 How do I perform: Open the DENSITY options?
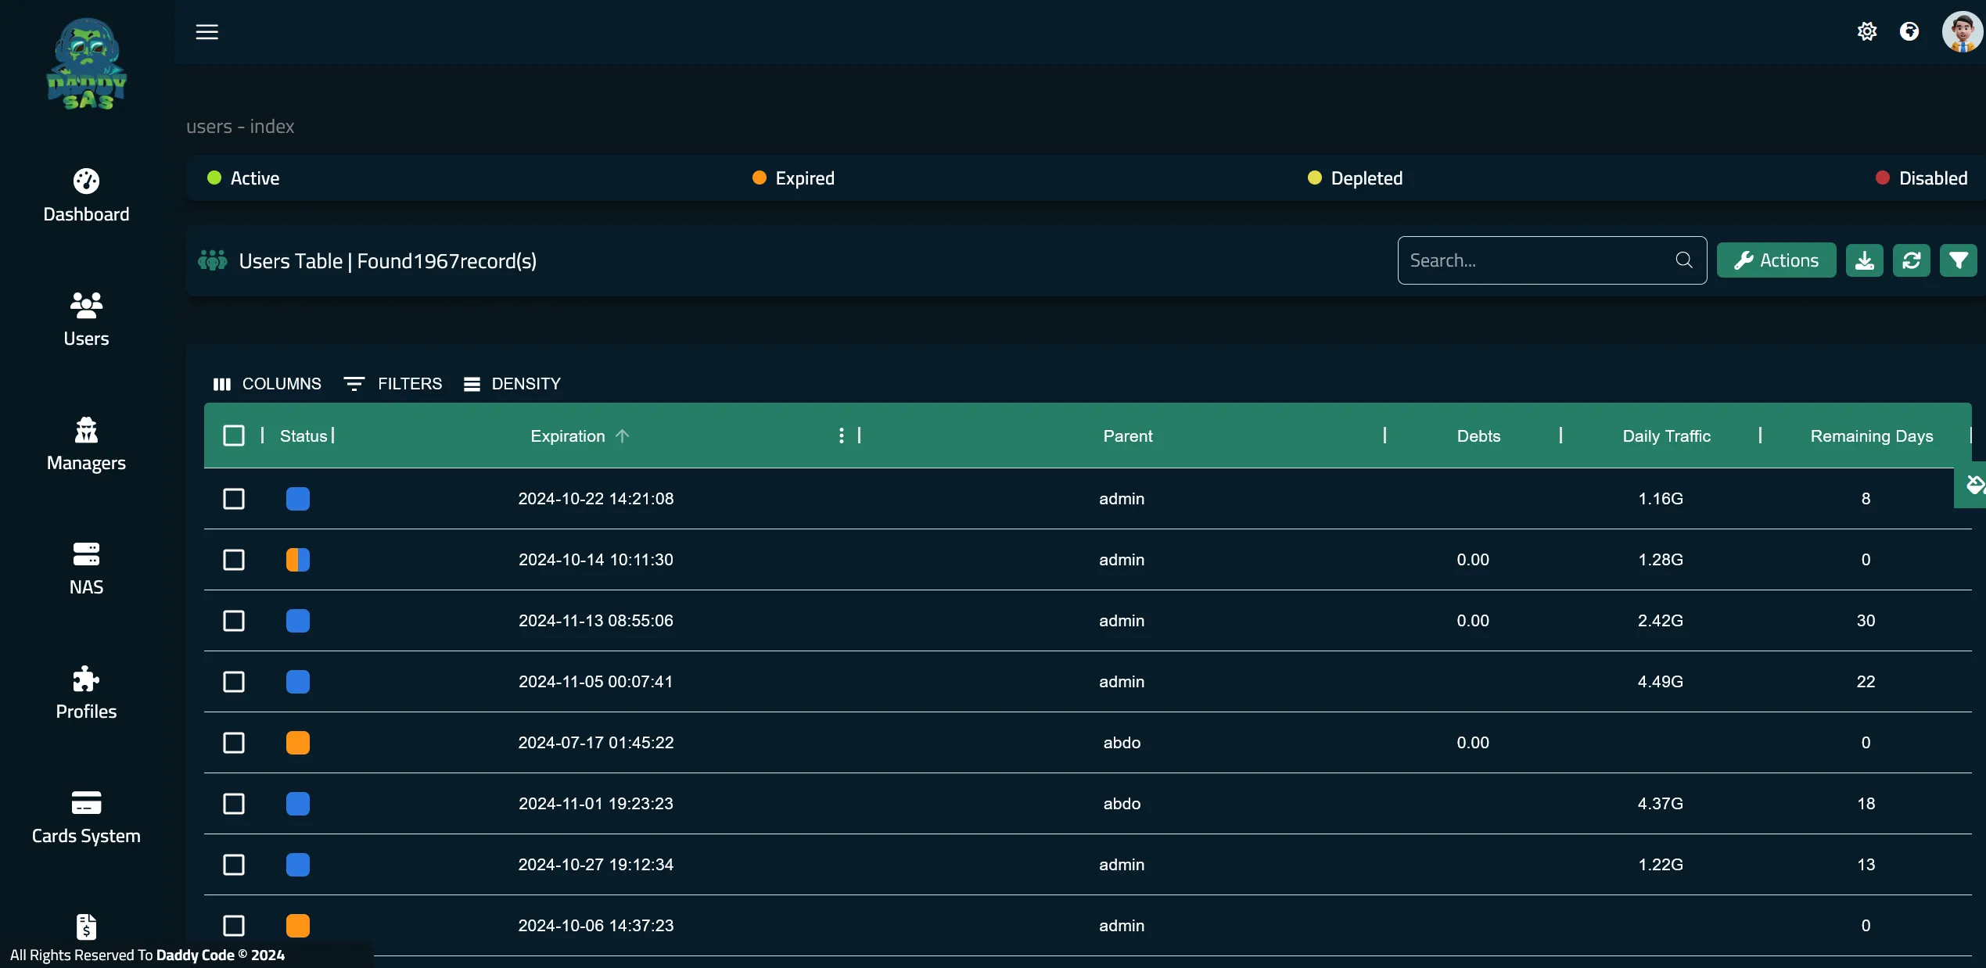tap(512, 384)
